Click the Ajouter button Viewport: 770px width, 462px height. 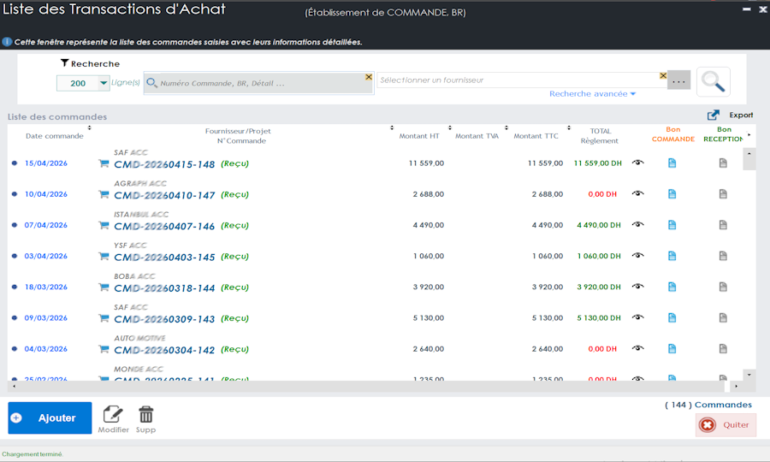tap(50, 418)
